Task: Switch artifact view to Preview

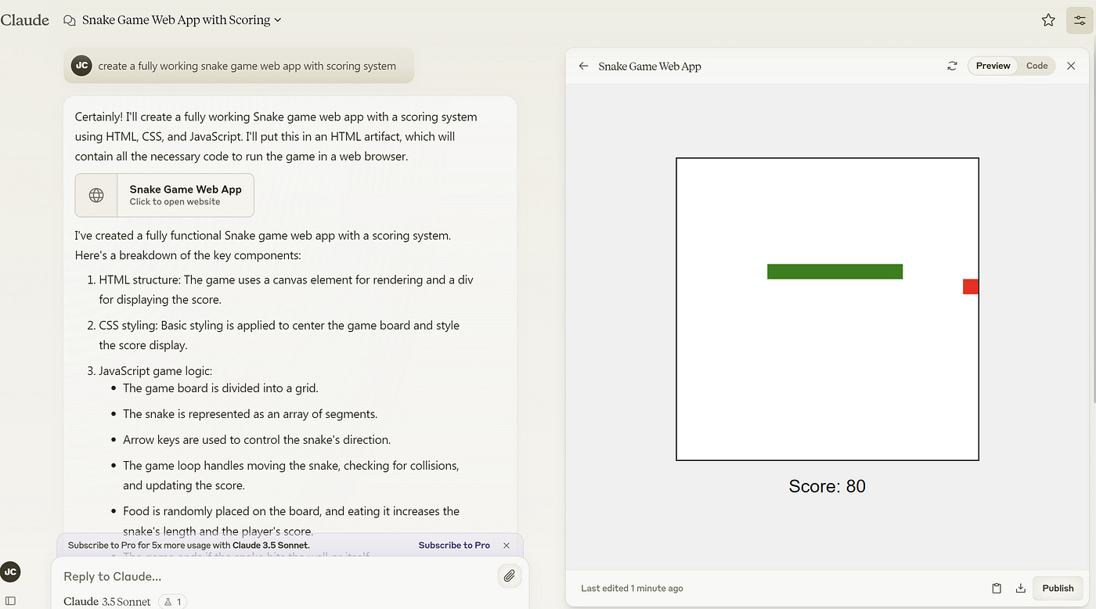Action: pos(993,67)
